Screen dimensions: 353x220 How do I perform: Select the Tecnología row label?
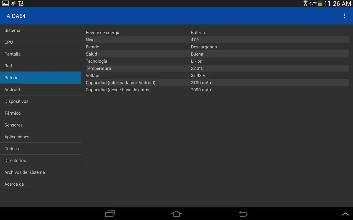[97, 61]
